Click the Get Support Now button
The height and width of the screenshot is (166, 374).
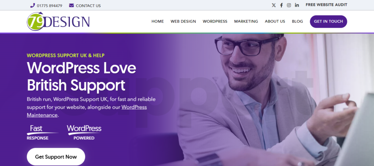(x=56, y=157)
